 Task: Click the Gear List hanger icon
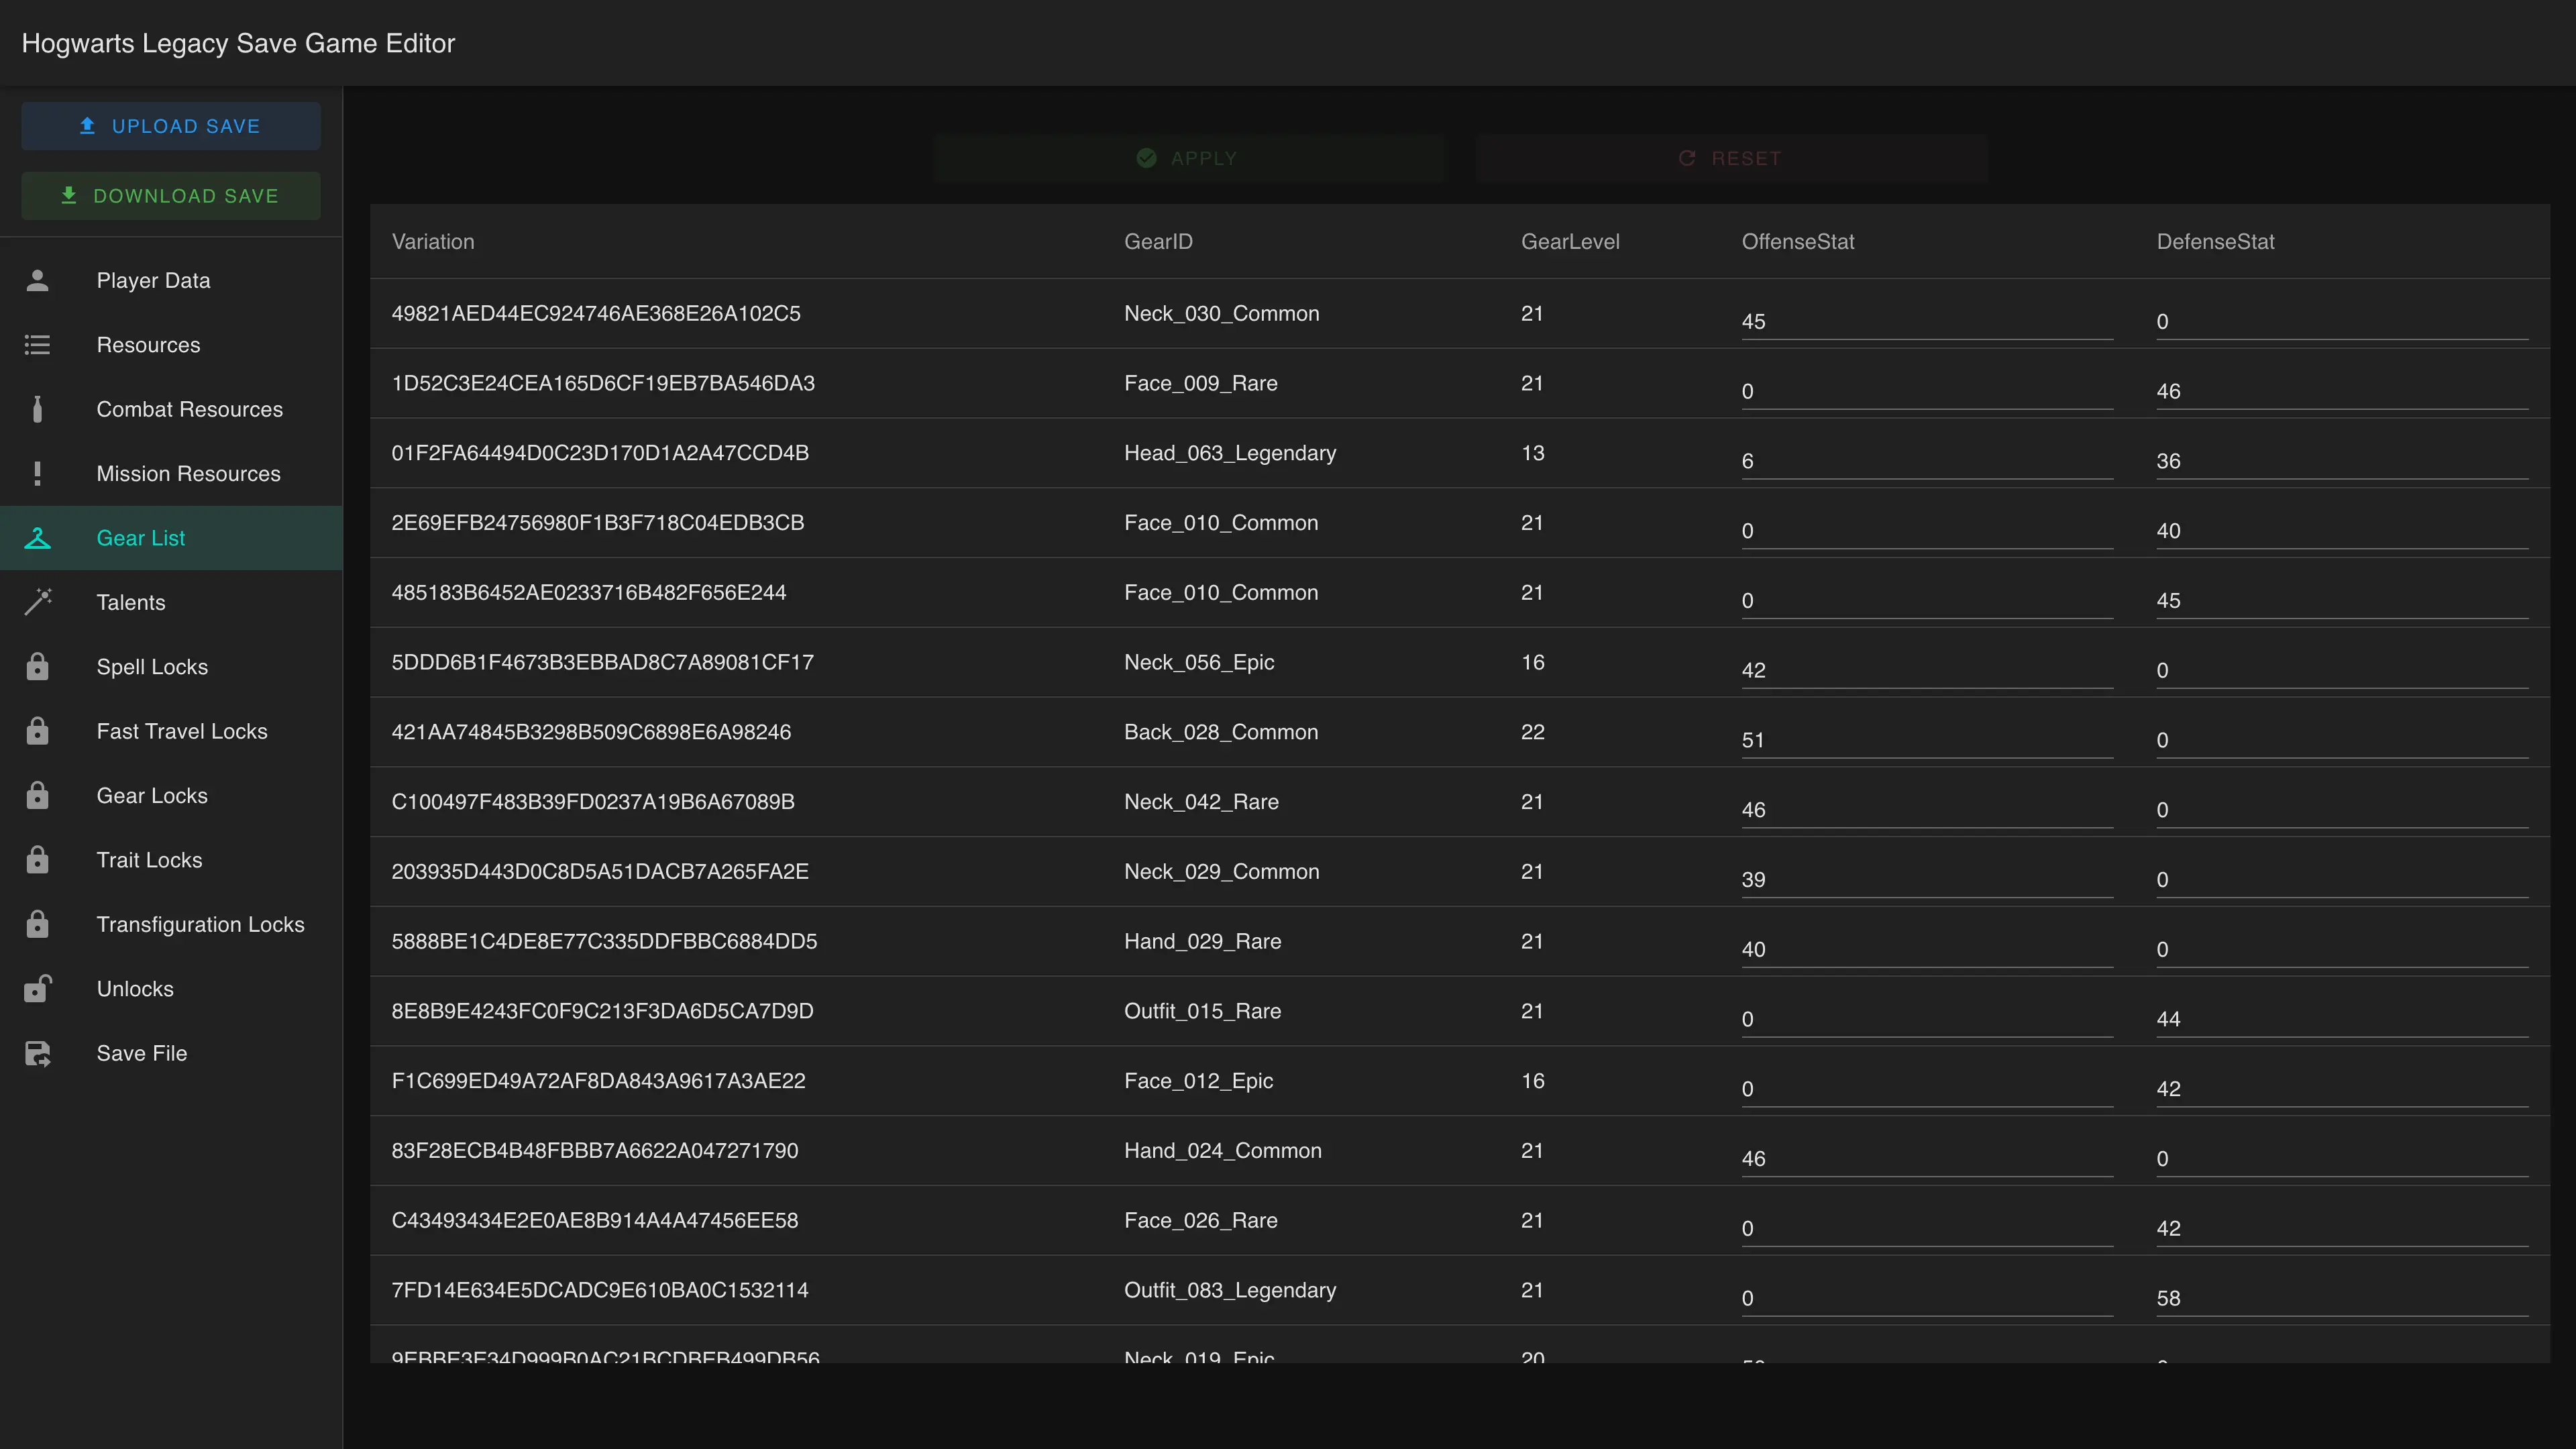37,538
